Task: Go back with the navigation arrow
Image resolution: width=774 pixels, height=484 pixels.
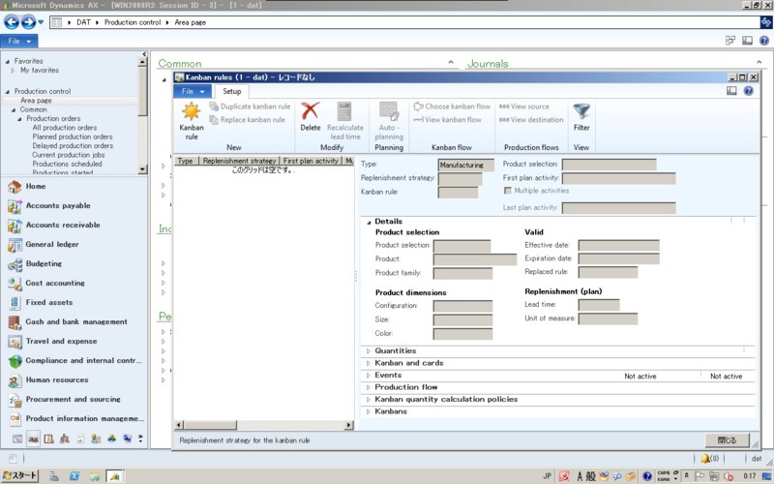Action: point(12,22)
